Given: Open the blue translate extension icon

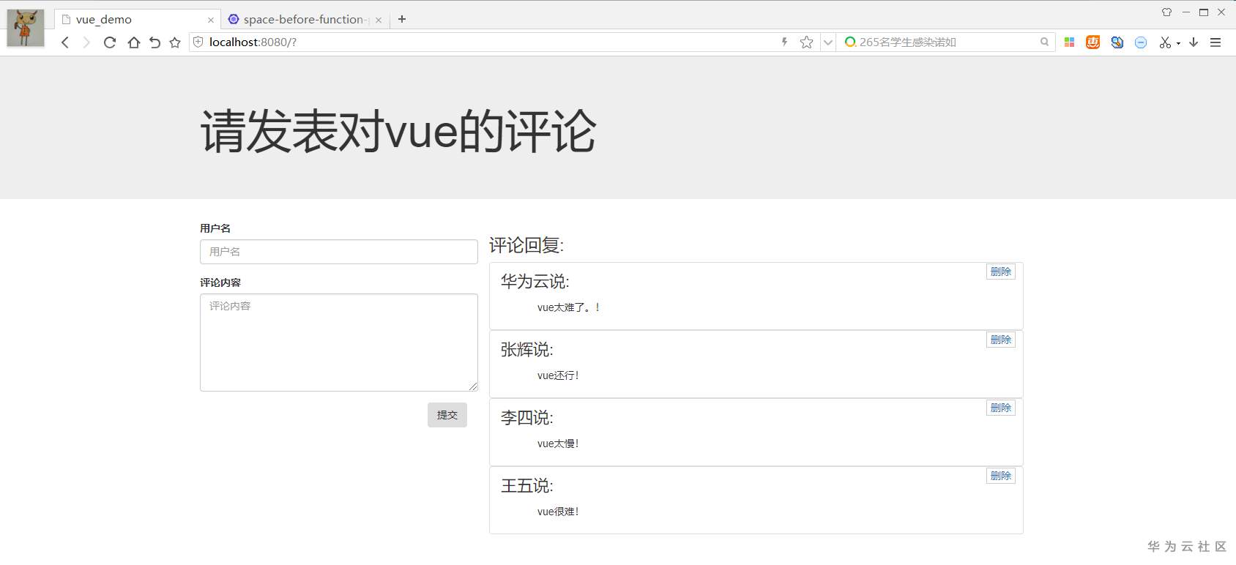Looking at the screenshot, I should pos(1117,42).
